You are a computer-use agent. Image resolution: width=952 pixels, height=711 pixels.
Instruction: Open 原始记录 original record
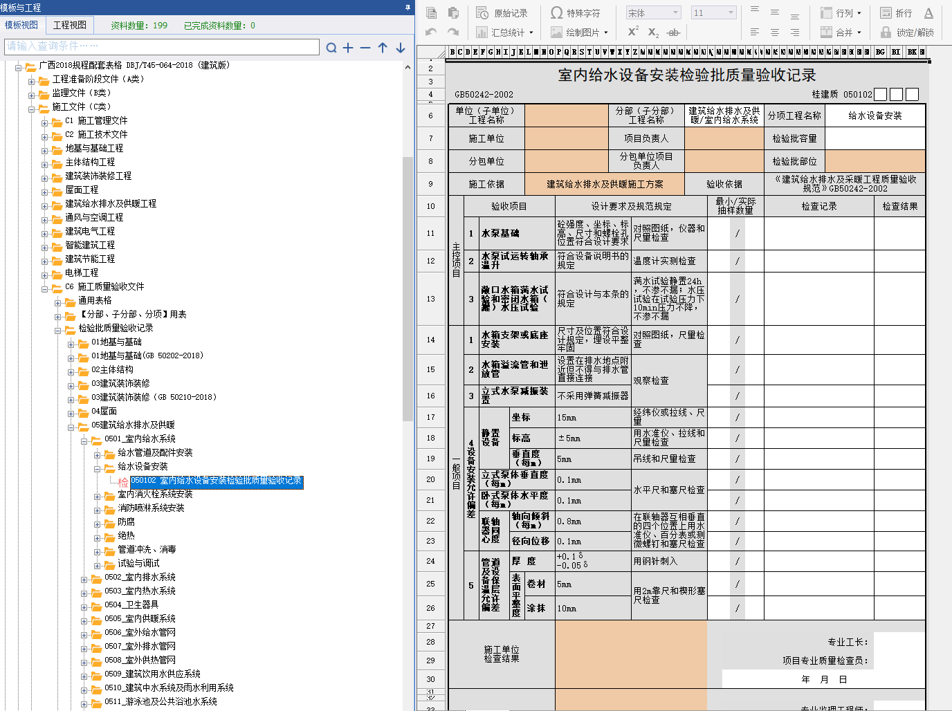click(x=502, y=13)
